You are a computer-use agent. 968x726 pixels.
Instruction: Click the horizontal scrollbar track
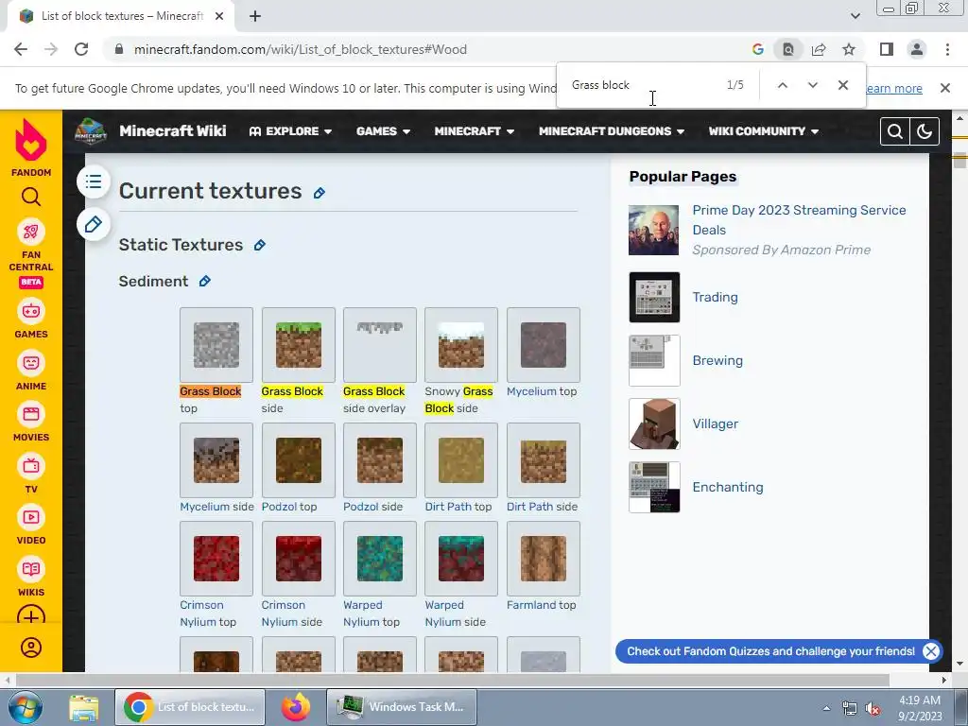point(453,681)
